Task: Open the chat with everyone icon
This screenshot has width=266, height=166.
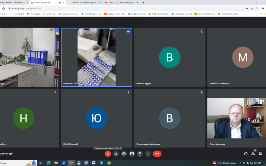Action: point(261,154)
